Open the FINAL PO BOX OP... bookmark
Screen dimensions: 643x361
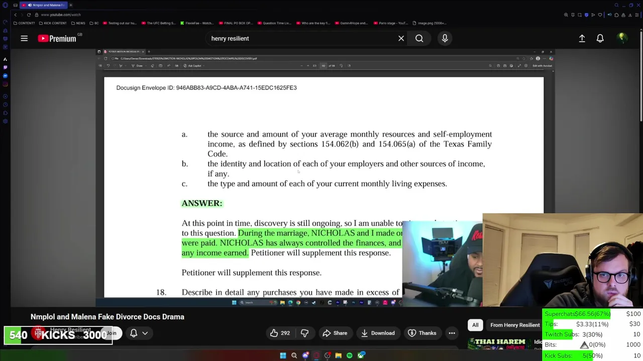[x=236, y=23]
